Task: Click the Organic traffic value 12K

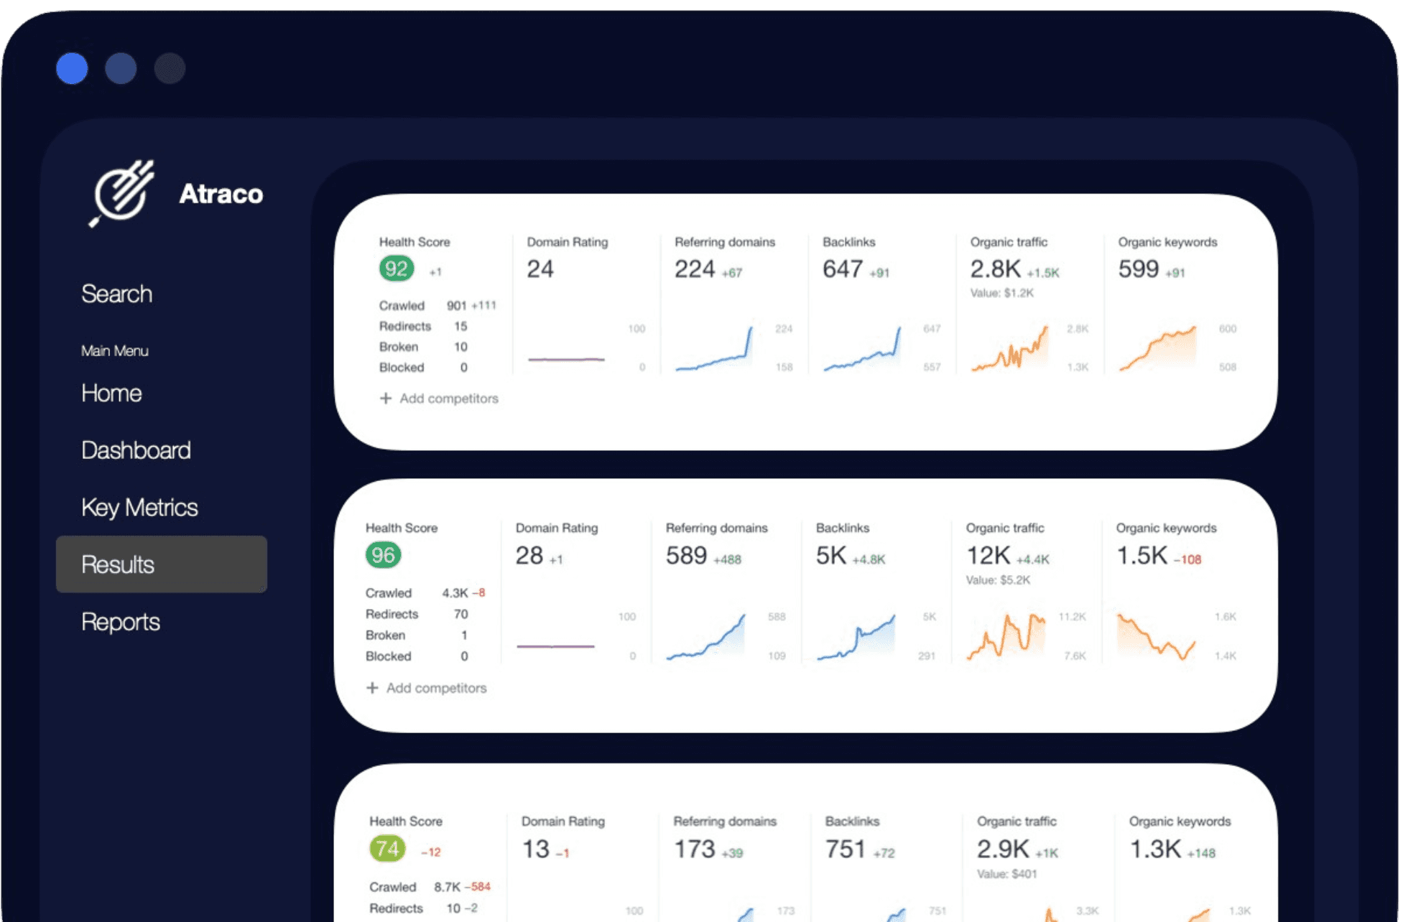Action: point(988,556)
